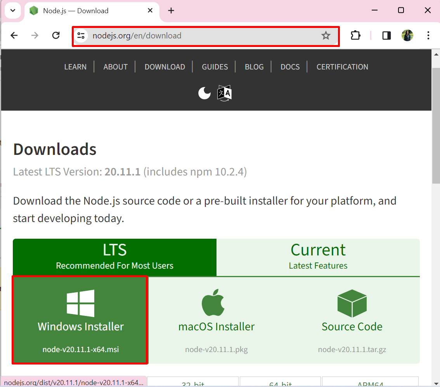Open the BLOG menu item

(x=254, y=67)
